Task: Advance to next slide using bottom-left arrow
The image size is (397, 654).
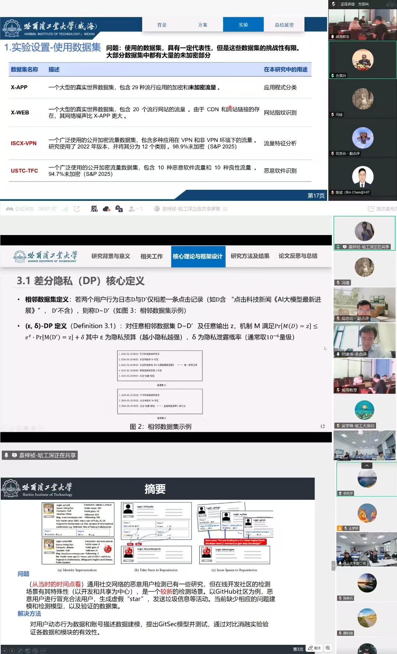Action: (12, 651)
